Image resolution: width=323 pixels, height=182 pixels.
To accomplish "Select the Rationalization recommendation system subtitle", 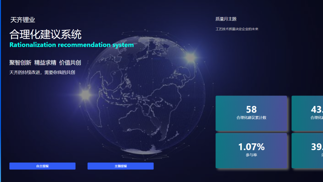I will 72,45.
